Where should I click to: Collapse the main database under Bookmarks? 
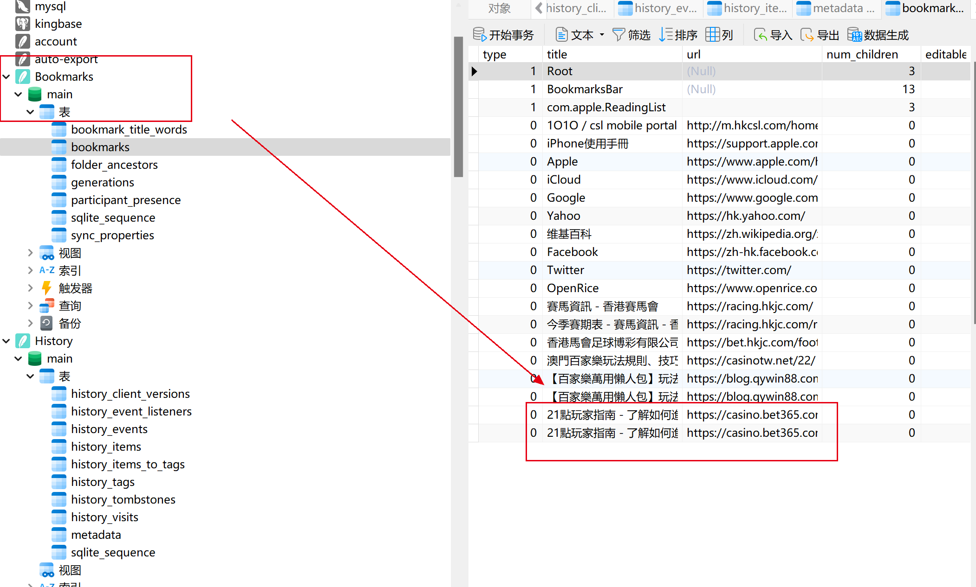[19, 94]
